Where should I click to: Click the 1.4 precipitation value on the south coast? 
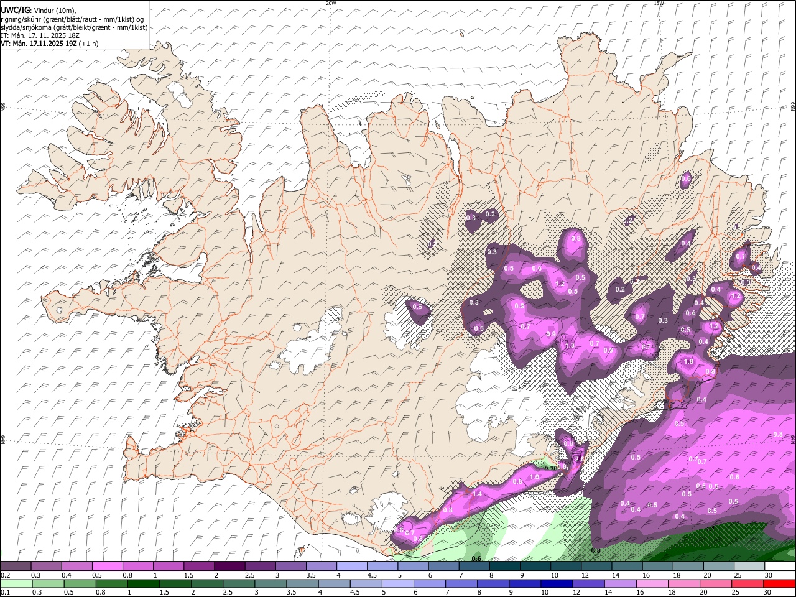pyautogui.click(x=478, y=494)
